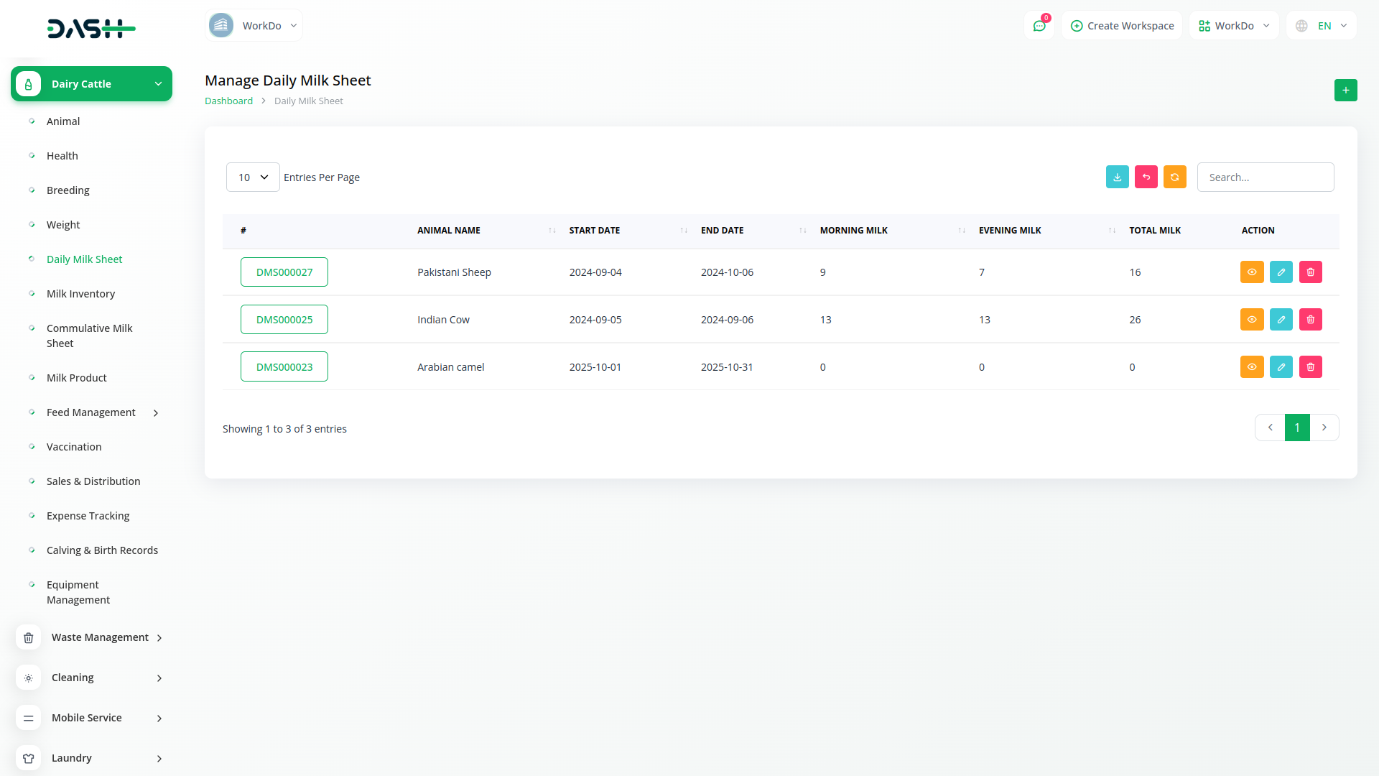Screen dimensions: 1379x776
Task: Click the orange refresh icon near search
Action: click(1174, 177)
